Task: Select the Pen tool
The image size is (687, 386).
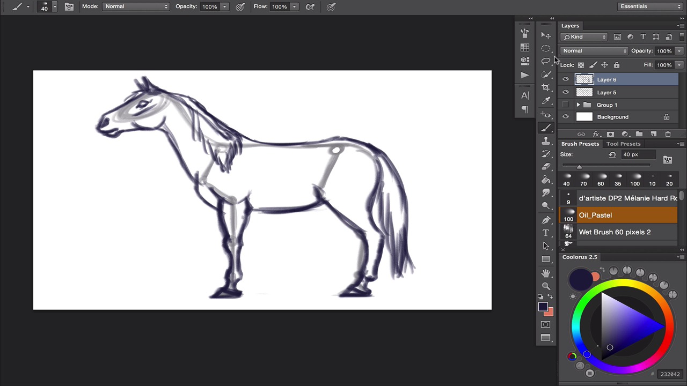Action: click(546, 220)
